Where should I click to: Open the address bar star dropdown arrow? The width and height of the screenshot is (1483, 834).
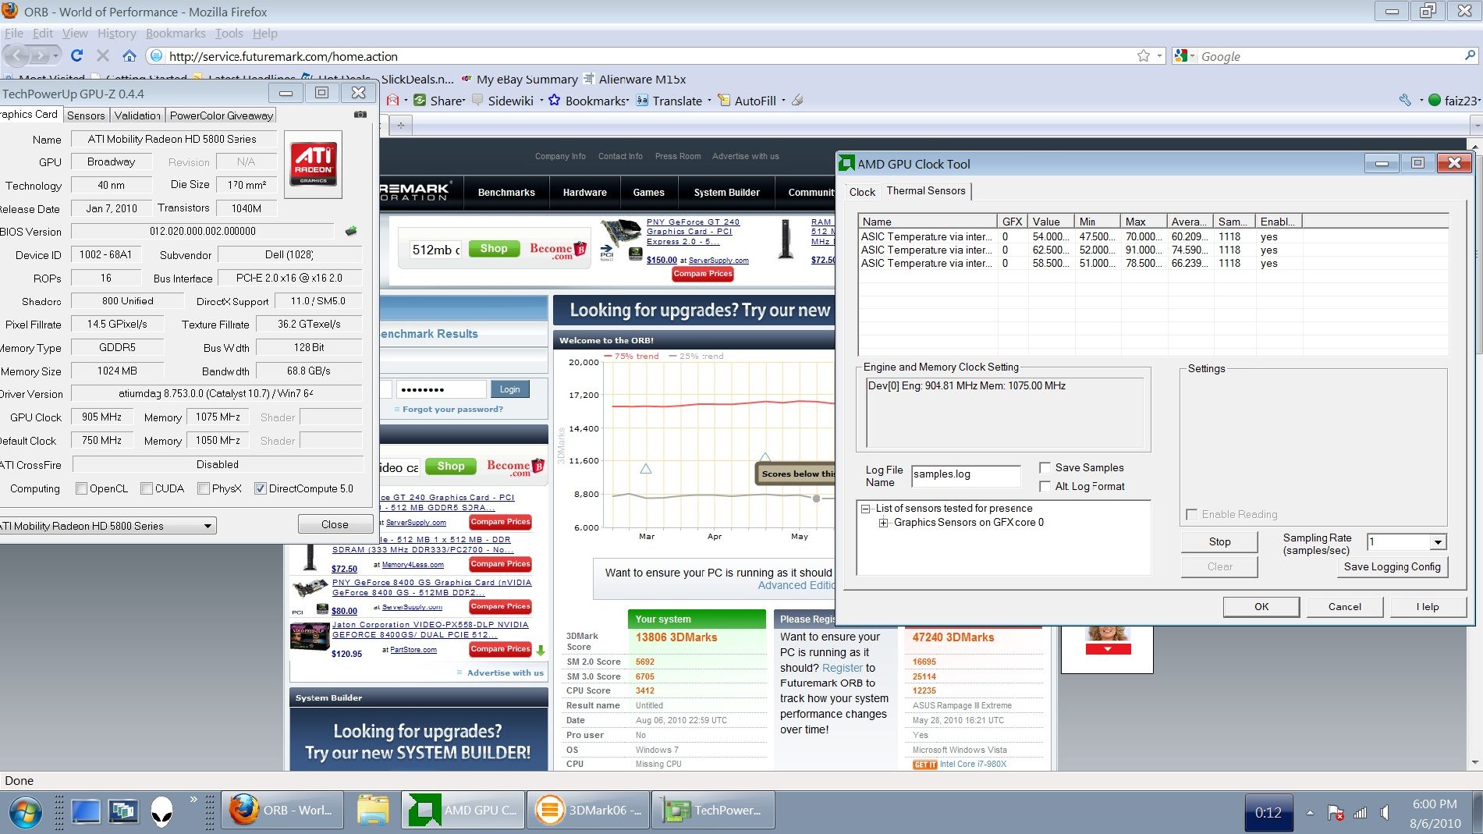click(x=1159, y=55)
